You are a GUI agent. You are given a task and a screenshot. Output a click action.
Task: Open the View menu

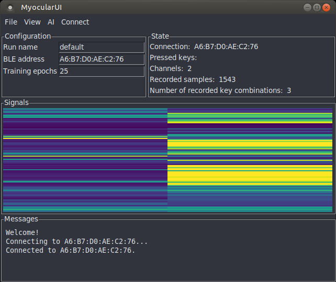tap(32, 22)
